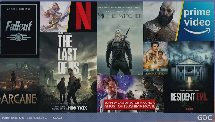Image resolution: width=215 pixels, height=122 pixels.
Task: Click the San Francisco, CA text
Action: click(38, 118)
